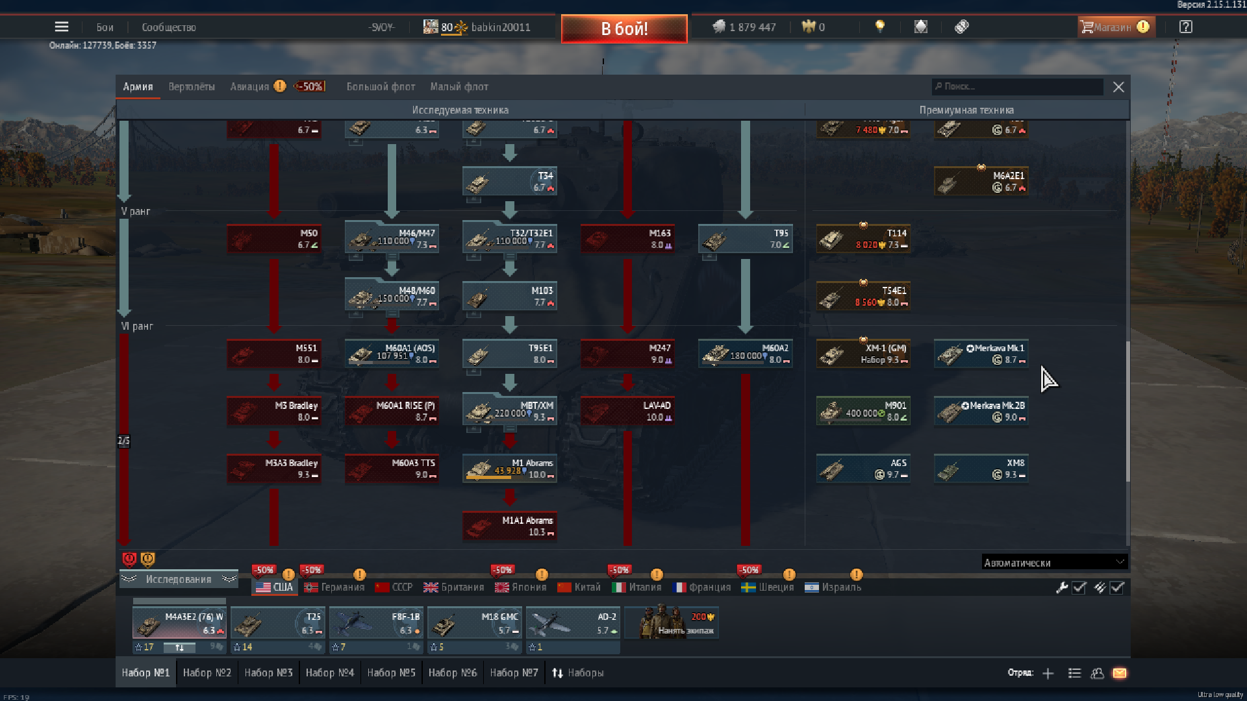Select the США nation tab
1247x701 pixels.
[274, 587]
